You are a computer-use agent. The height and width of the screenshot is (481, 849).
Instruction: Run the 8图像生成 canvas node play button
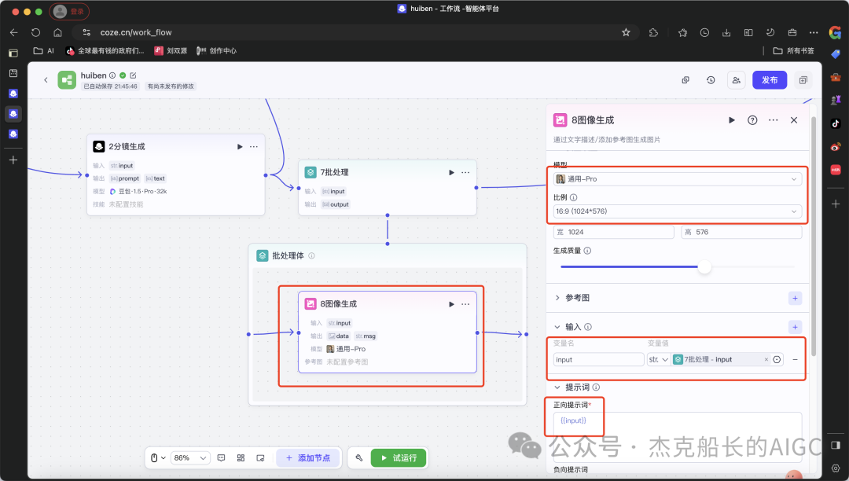451,304
